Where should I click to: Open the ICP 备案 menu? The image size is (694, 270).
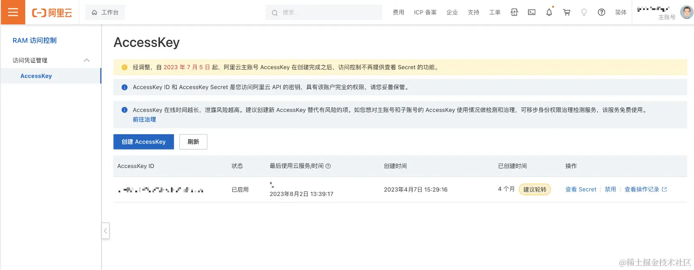(425, 13)
